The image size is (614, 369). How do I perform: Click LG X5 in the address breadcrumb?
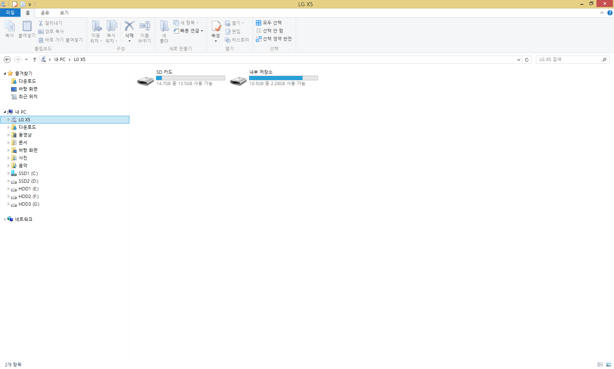pos(80,60)
